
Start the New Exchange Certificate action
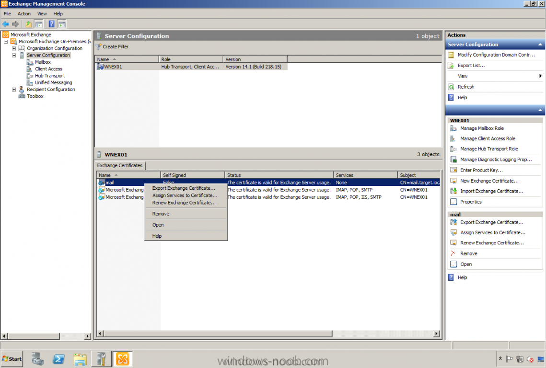click(489, 181)
